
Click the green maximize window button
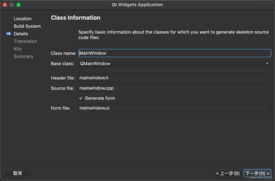pyautogui.click(x=19, y=5)
